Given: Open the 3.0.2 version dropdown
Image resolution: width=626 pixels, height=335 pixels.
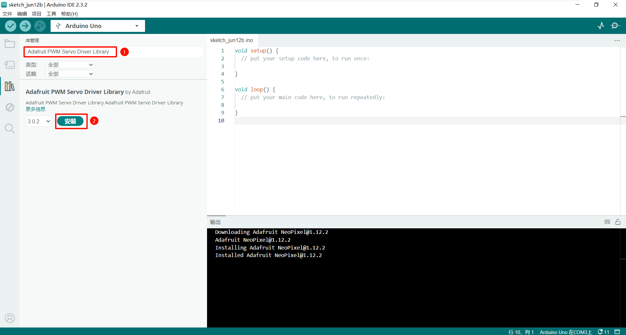Looking at the screenshot, I should click(39, 121).
